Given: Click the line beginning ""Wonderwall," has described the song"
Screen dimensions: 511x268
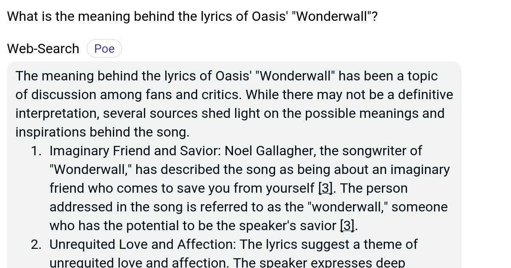Looking at the screenshot, I should click(250, 169).
